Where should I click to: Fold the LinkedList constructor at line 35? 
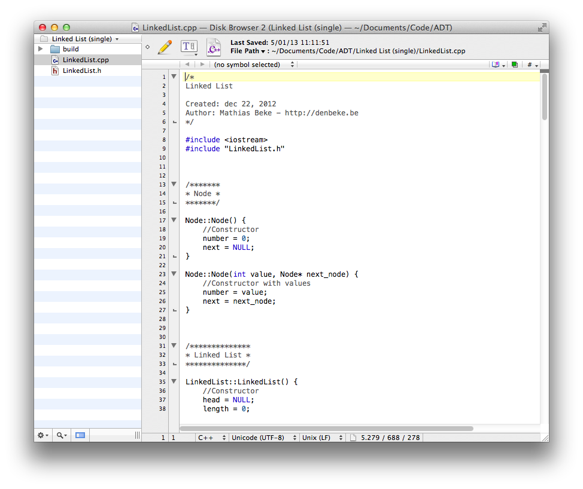pos(174,381)
